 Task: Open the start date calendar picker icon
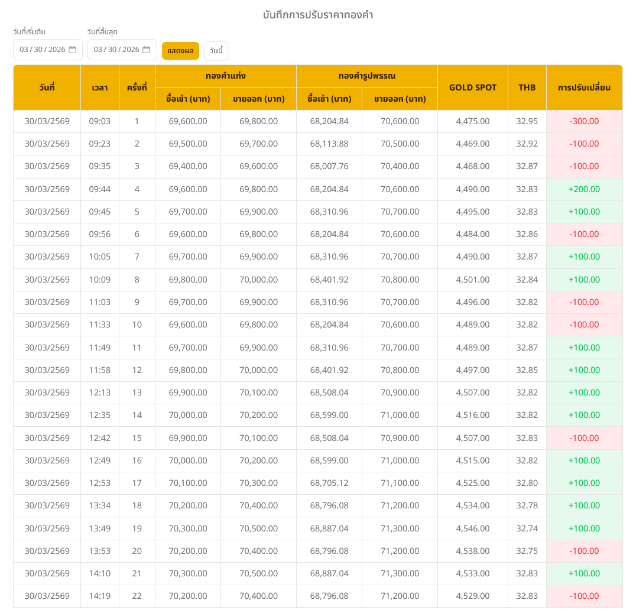click(73, 50)
